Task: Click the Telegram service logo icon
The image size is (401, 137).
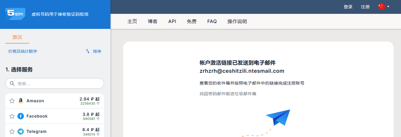Action: pos(21,132)
